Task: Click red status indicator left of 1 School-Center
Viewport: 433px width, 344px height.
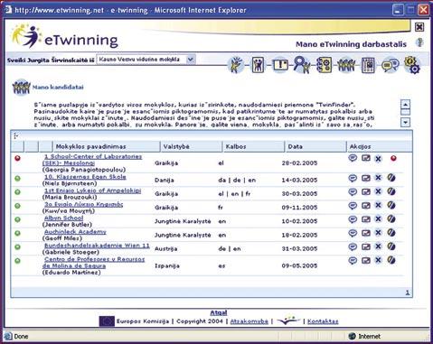Action: pyautogui.click(x=17, y=158)
